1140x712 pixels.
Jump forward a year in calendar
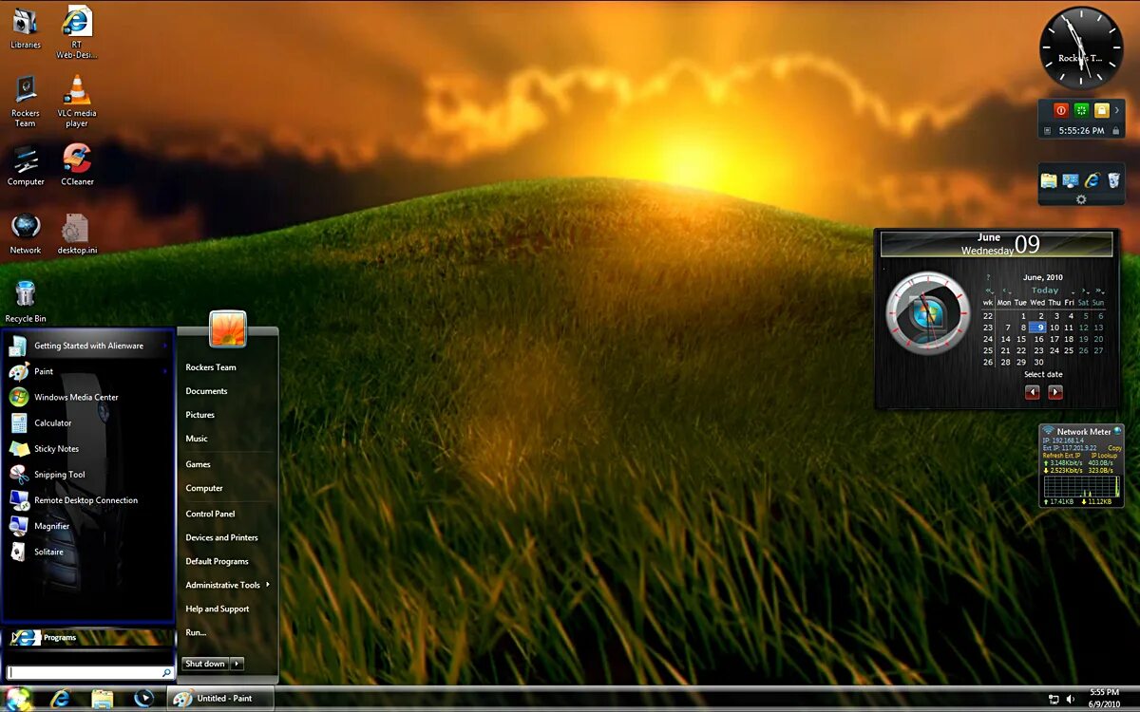pos(1099,290)
